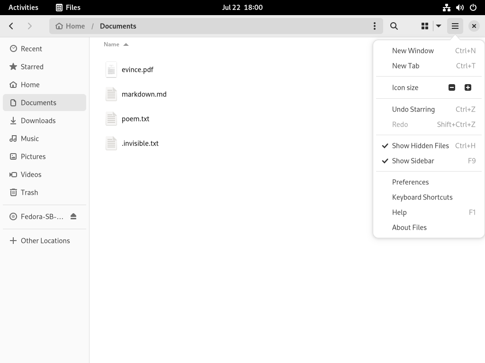The height and width of the screenshot is (363, 485).
Task: Choose New Tab from the menu
Action: pos(429,66)
